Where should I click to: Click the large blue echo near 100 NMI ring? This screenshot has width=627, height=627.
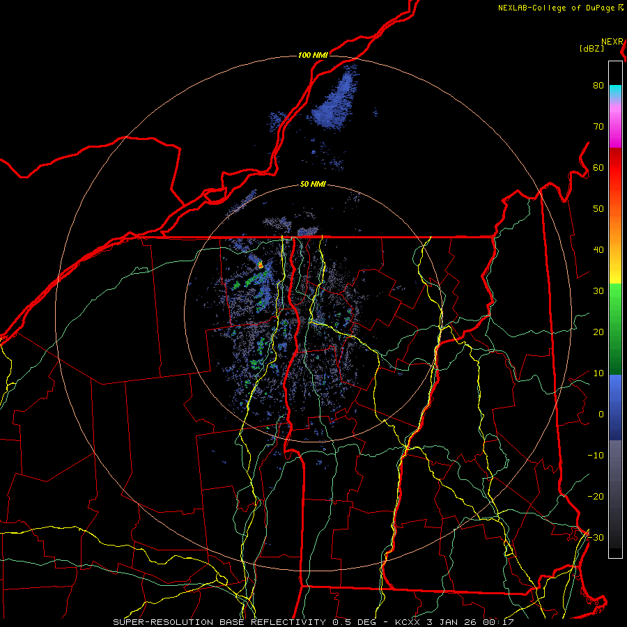click(334, 100)
